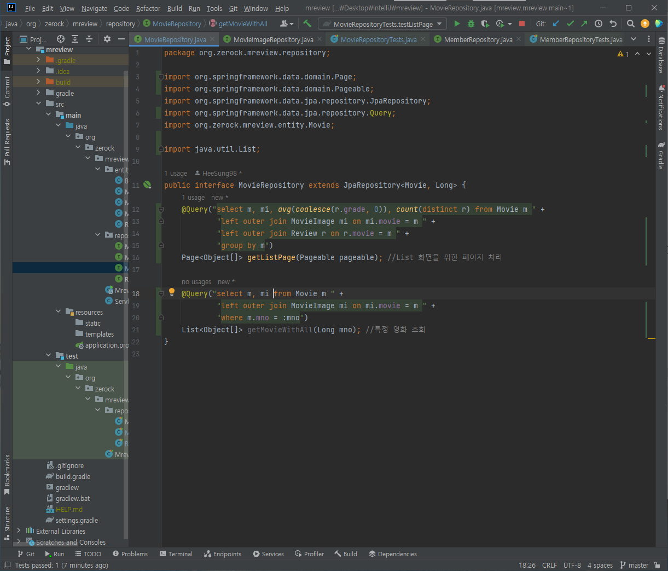Rollback changes with undo arrow icon
Image resolution: width=668 pixels, height=571 pixels.
pos(613,24)
